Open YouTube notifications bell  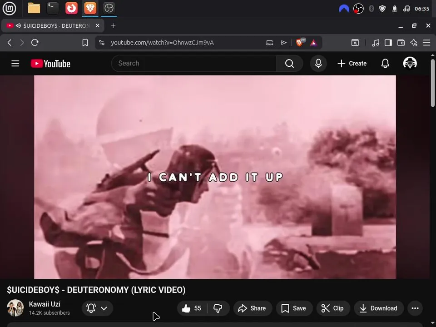(385, 64)
